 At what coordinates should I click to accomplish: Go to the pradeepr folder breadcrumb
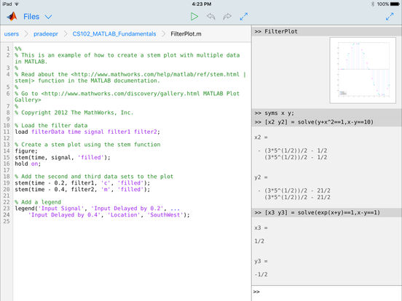[x=46, y=33]
